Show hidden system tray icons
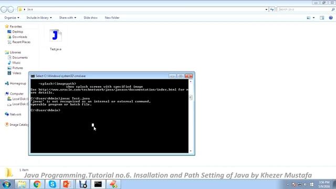This screenshot has width=336, height=189. point(288,184)
